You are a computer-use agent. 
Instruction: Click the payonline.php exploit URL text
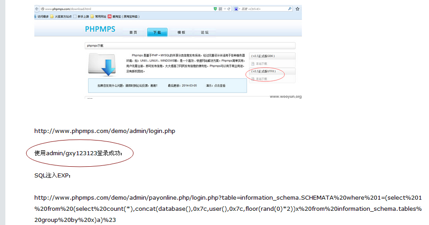(x=228, y=209)
